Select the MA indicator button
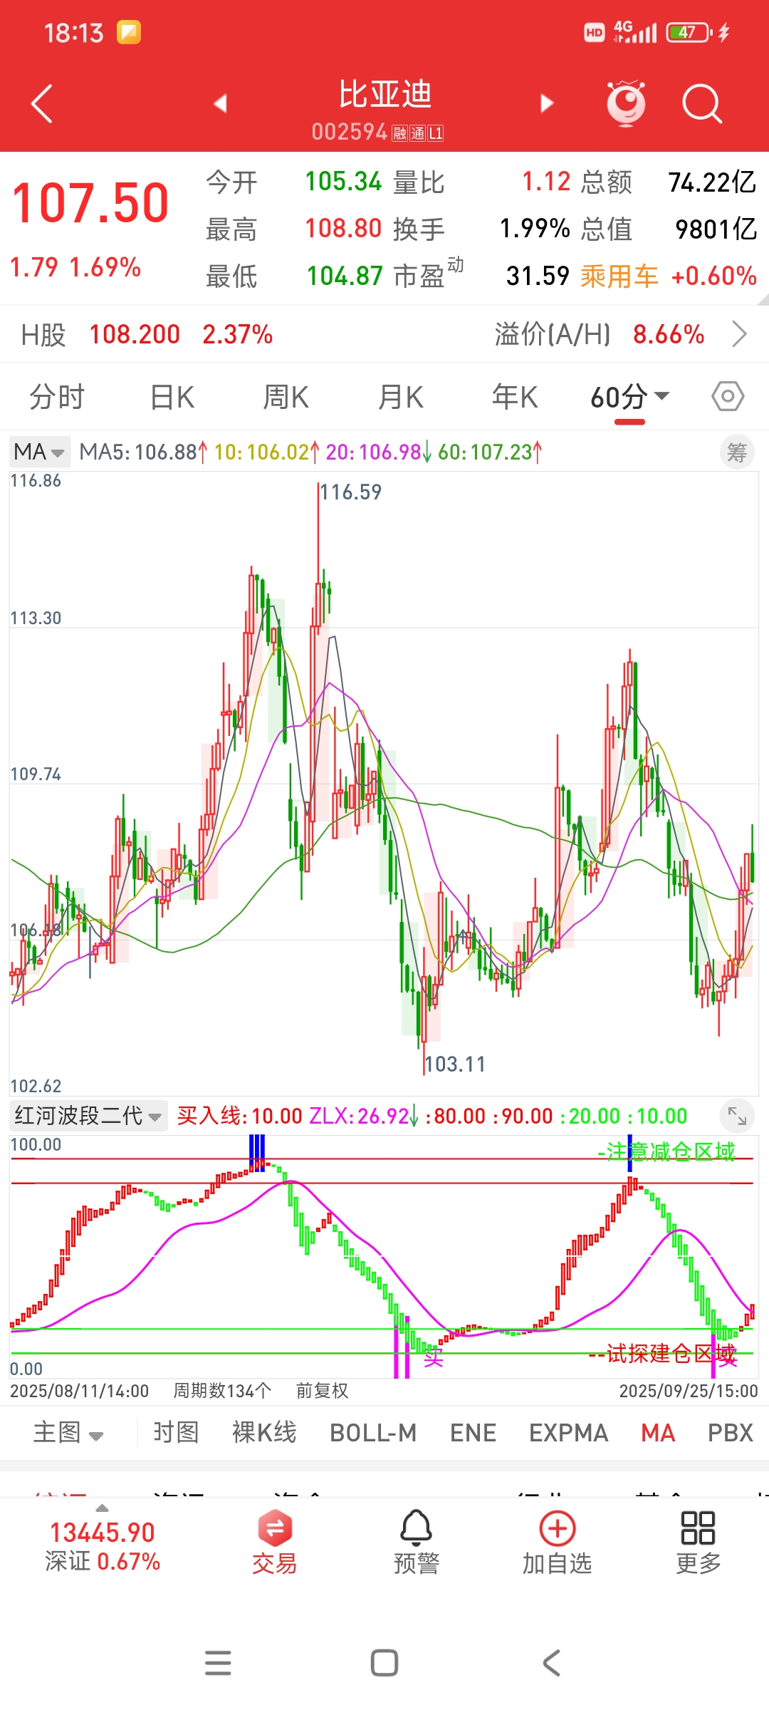 click(x=658, y=1432)
